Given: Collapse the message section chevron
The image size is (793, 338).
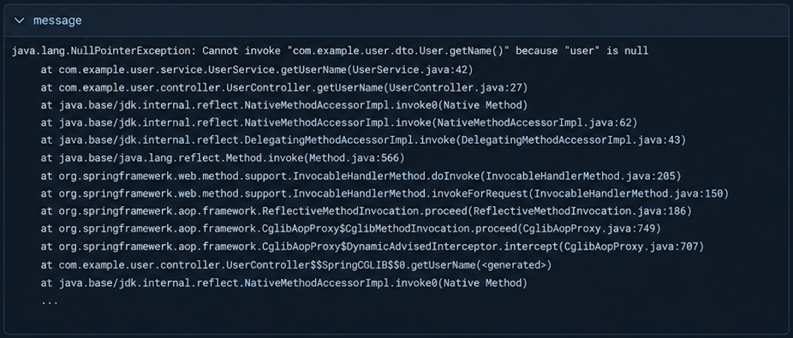Looking at the screenshot, I should coord(19,21).
